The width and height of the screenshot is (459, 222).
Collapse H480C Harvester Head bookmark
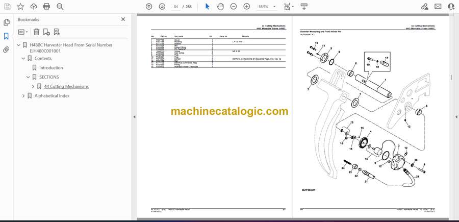tap(19, 45)
